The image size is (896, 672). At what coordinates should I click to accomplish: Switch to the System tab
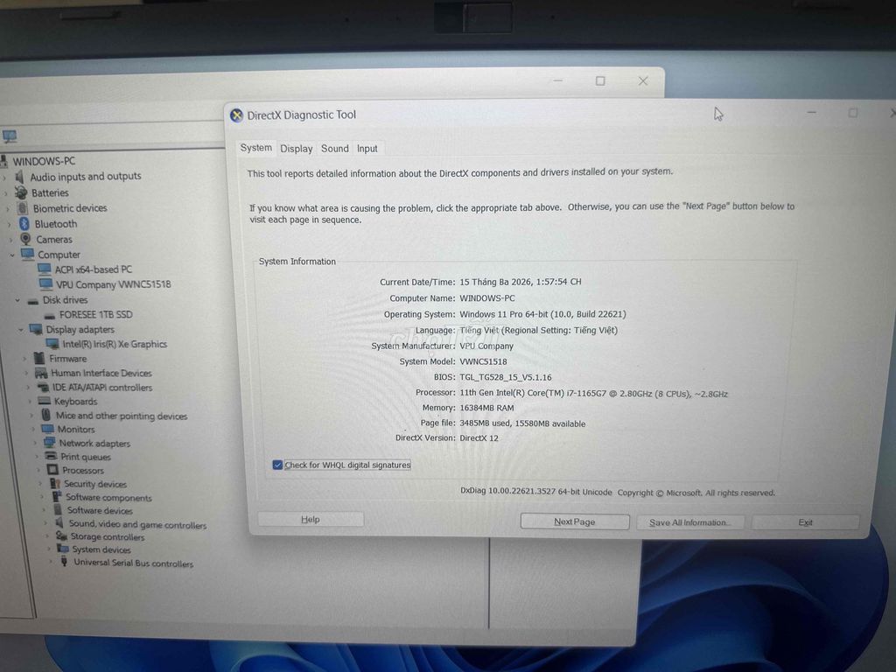coord(256,148)
